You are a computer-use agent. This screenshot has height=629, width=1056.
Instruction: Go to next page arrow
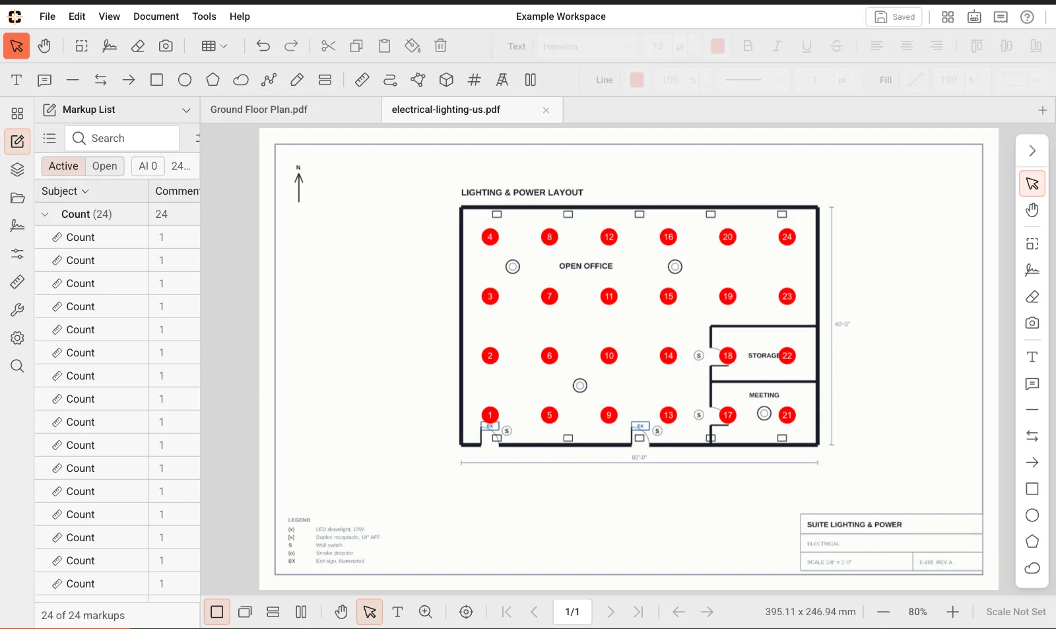tap(610, 612)
